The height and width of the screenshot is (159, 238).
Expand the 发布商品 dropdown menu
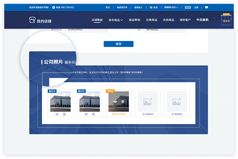click(116, 20)
